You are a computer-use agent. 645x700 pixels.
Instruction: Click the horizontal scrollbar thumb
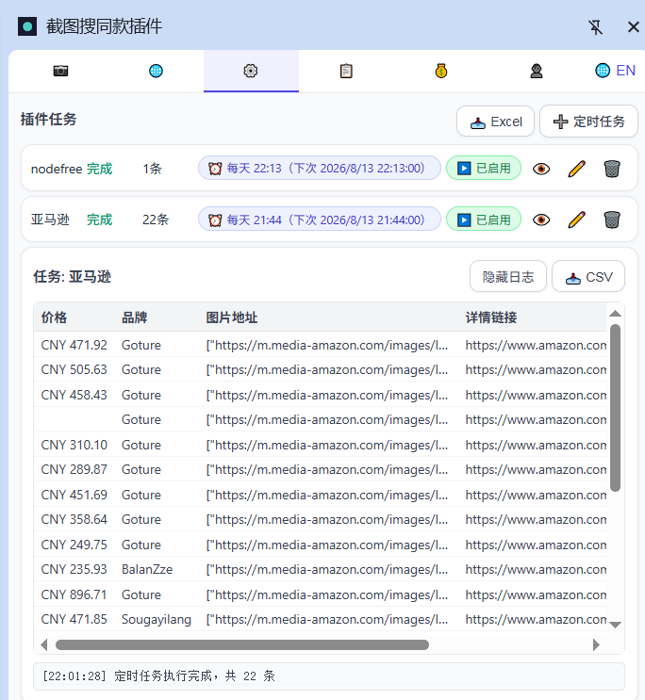point(241,645)
